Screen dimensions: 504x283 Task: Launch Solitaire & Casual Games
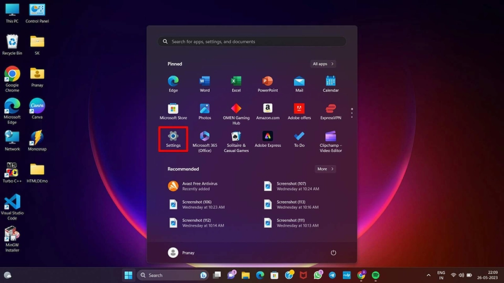[236, 142]
